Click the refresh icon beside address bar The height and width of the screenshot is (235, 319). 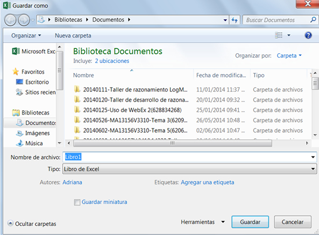pyautogui.click(x=235, y=20)
